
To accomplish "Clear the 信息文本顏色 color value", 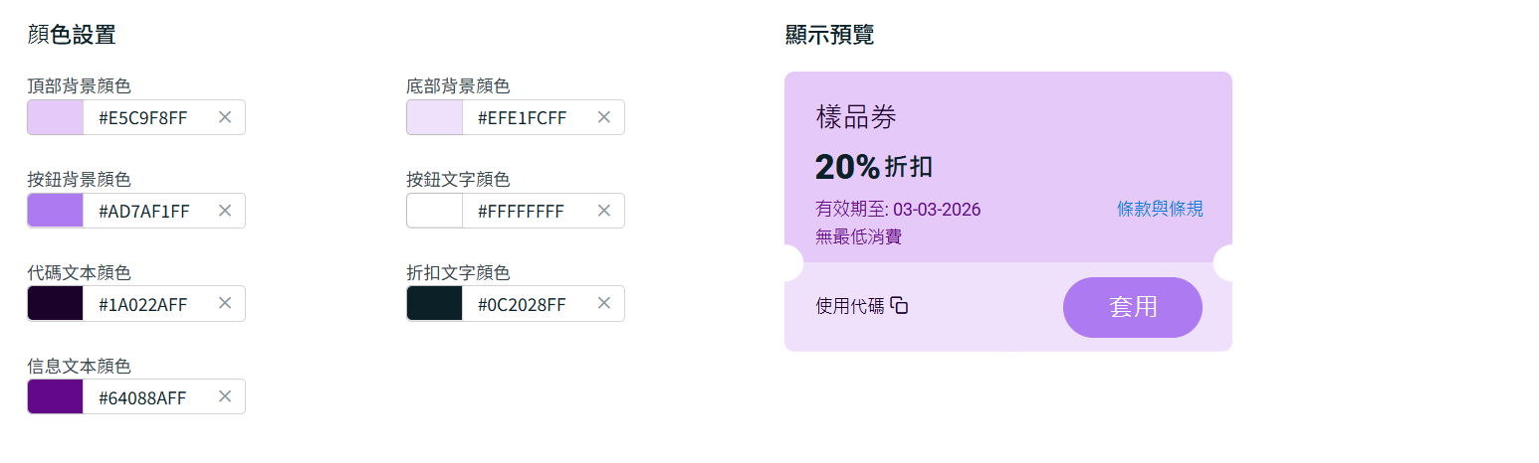I will pos(225,396).
